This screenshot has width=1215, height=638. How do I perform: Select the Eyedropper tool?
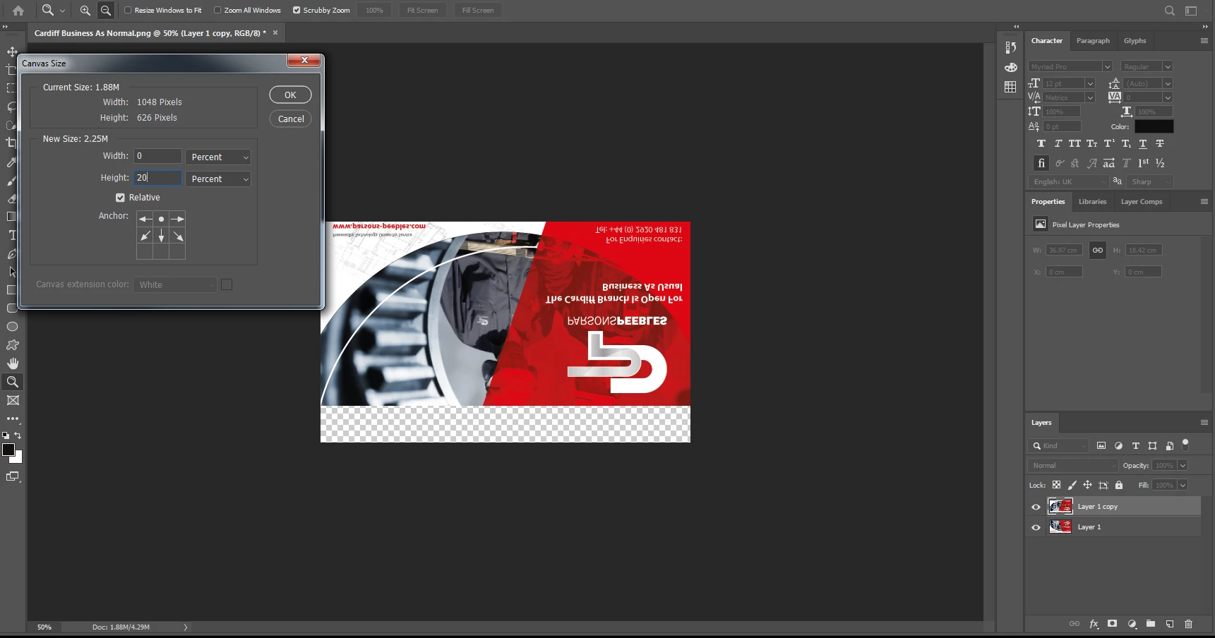(11, 162)
